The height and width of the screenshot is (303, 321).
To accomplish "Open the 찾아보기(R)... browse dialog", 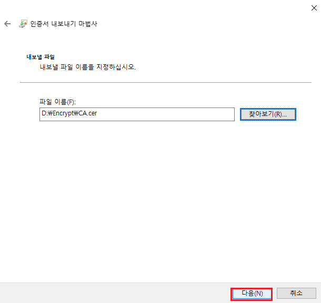I will click(268, 114).
